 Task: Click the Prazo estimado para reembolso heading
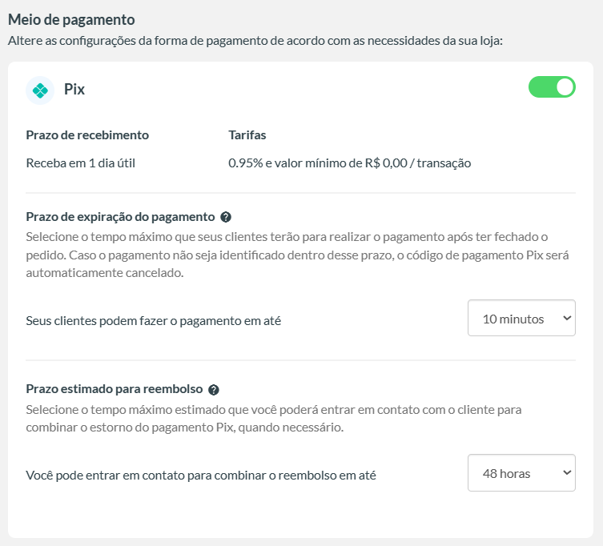tap(115, 389)
